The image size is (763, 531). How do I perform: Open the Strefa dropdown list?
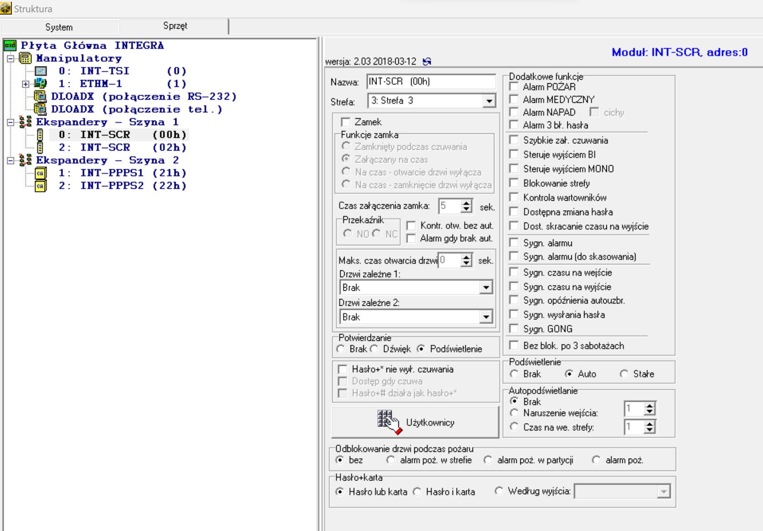point(489,101)
